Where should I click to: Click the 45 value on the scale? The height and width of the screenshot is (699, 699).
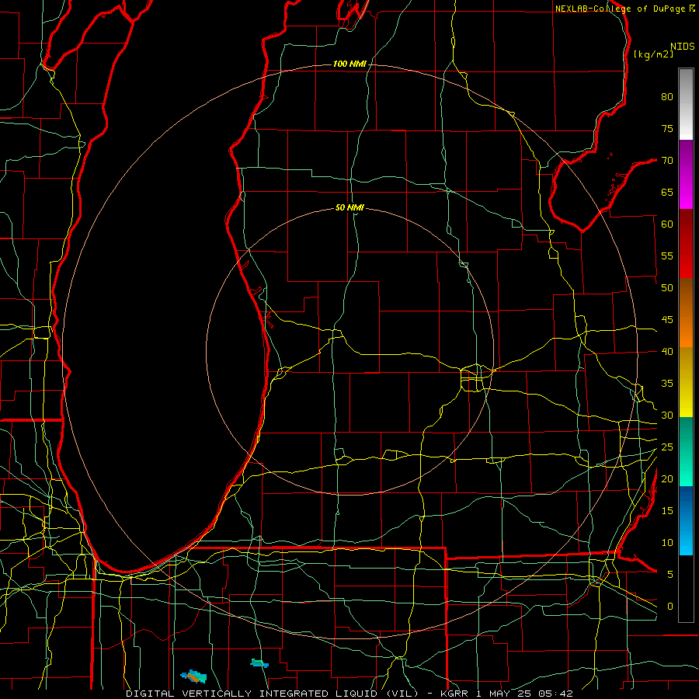click(667, 320)
